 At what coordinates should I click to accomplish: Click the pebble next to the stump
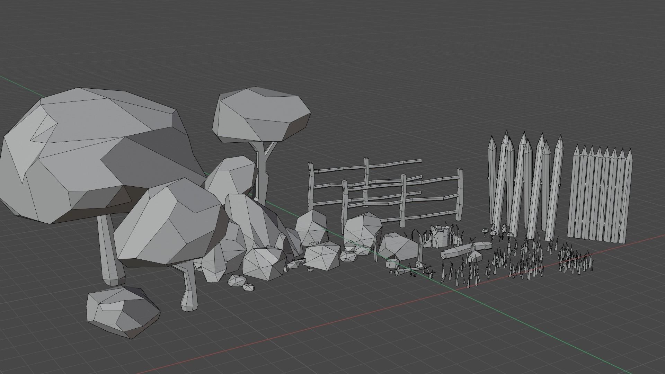tap(391, 273)
